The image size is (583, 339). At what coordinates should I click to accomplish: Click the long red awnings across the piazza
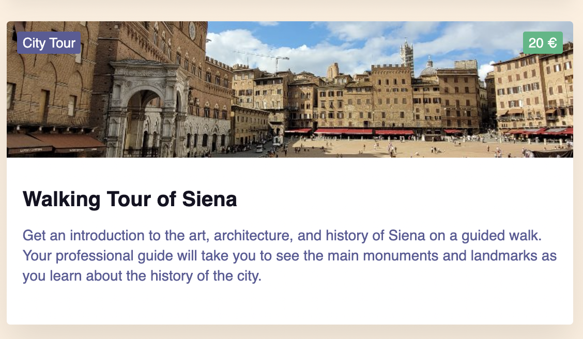coord(364,132)
